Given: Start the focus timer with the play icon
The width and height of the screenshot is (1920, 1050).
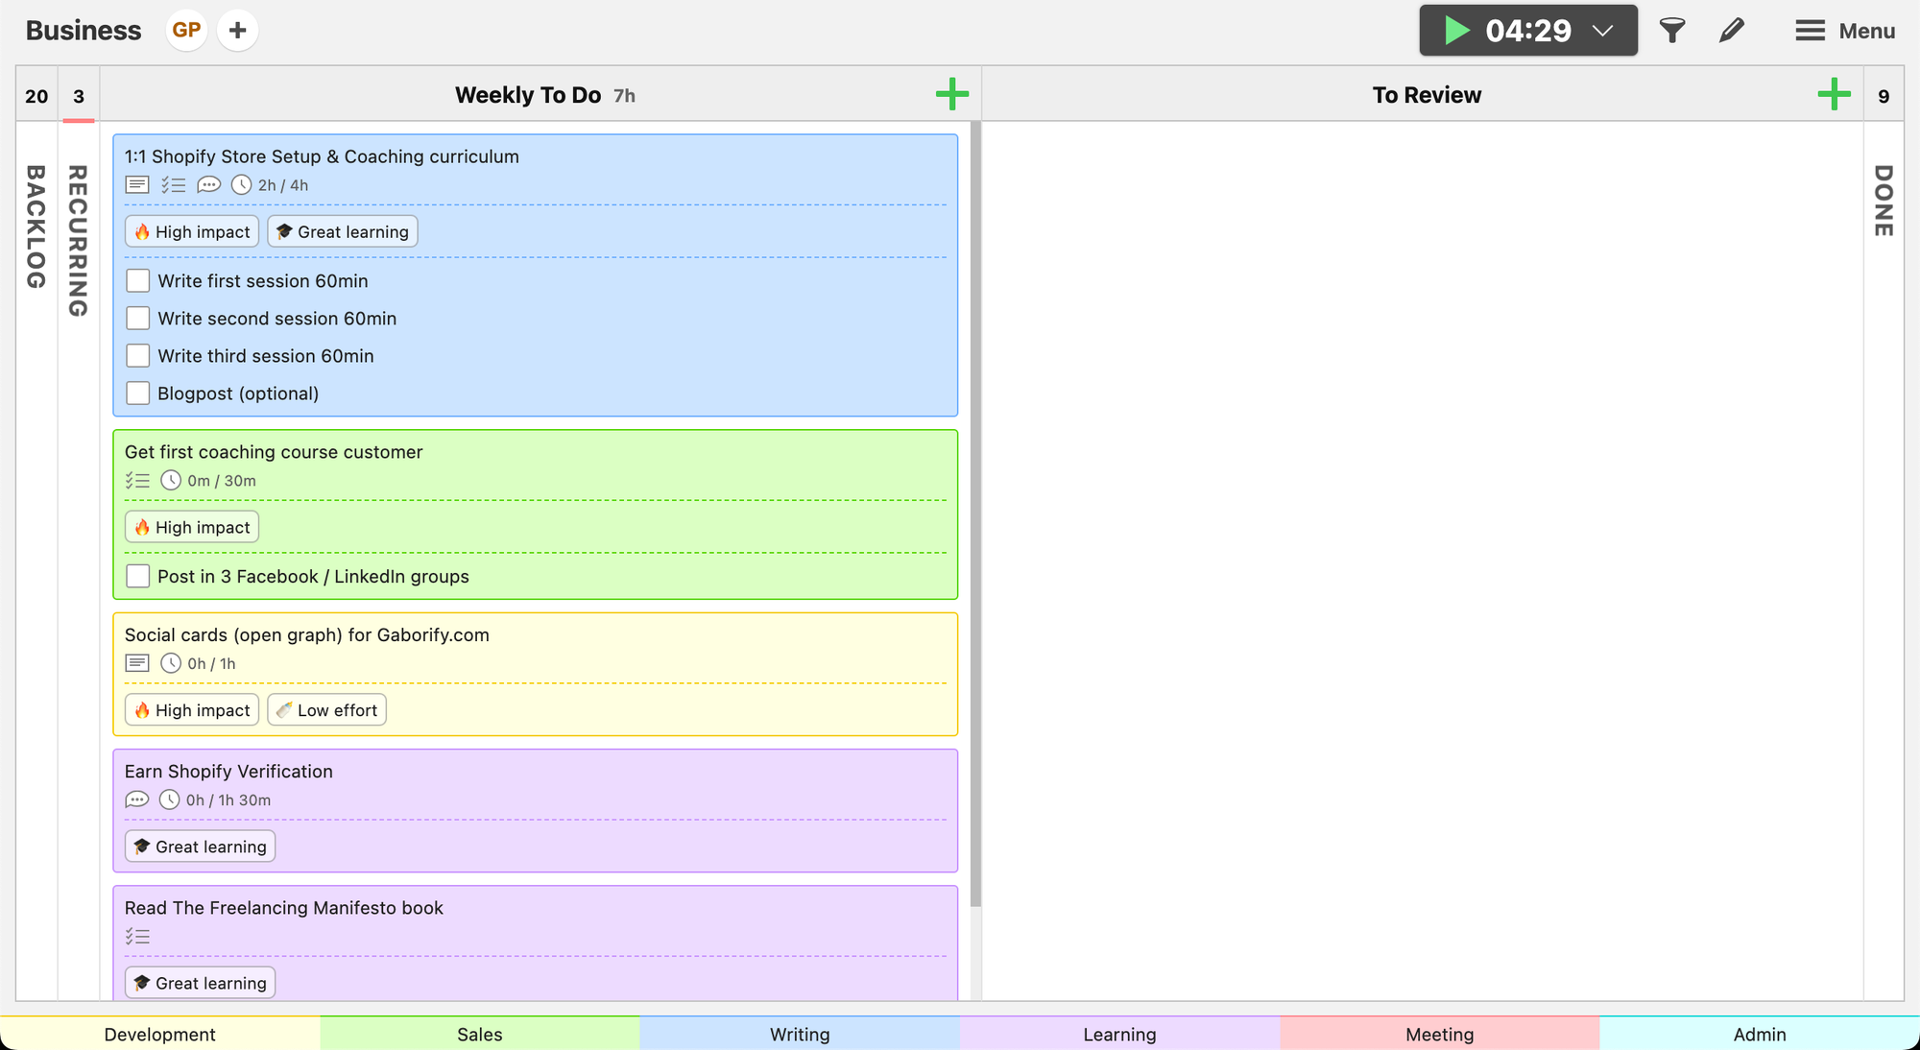Looking at the screenshot, I should (1456, 30).
